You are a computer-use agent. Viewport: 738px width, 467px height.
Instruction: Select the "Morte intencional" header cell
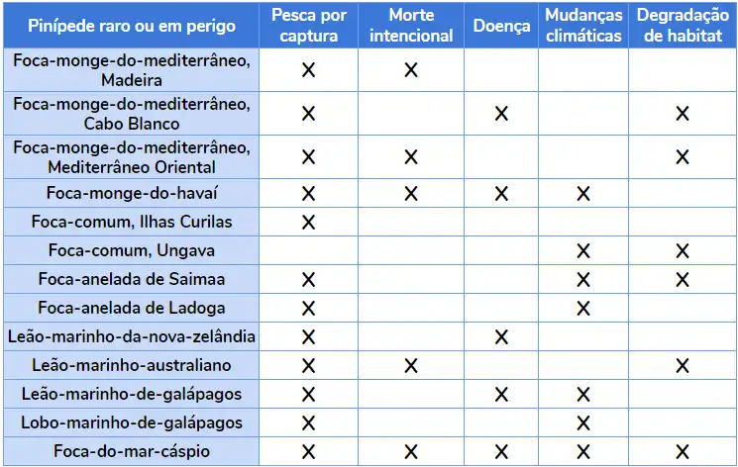click(x=411, y=26)
